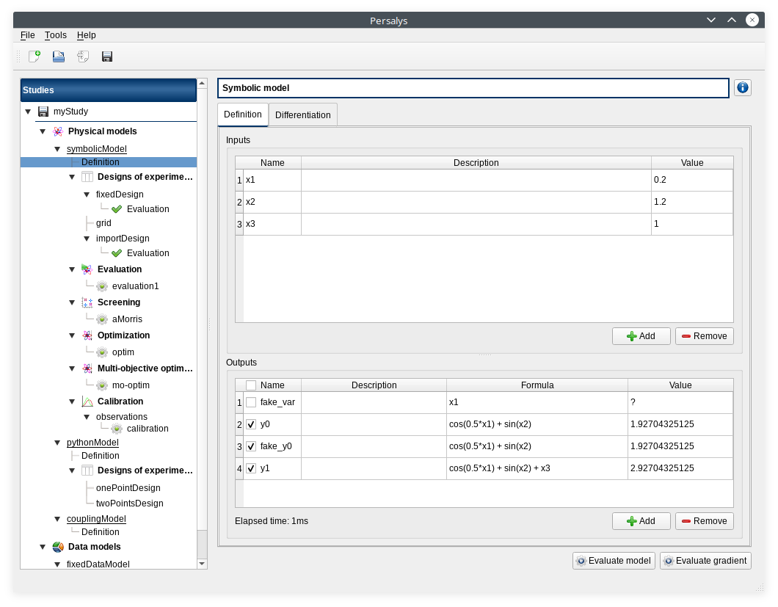Viewport: 778px width, 607px height.
Task: Click Remove button under Inputs table
Action: [x=704, y=336]
